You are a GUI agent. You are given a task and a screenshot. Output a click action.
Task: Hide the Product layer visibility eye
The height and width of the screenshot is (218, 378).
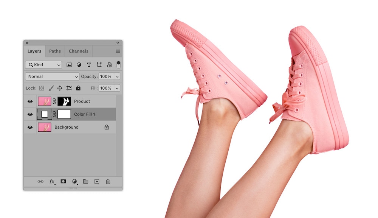[30, 101]
